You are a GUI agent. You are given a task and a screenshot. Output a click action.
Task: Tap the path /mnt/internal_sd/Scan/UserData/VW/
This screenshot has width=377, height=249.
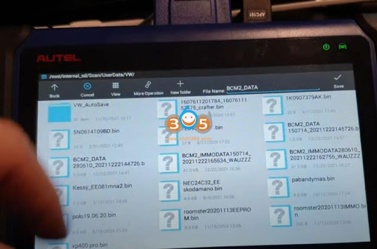(92, 75)
